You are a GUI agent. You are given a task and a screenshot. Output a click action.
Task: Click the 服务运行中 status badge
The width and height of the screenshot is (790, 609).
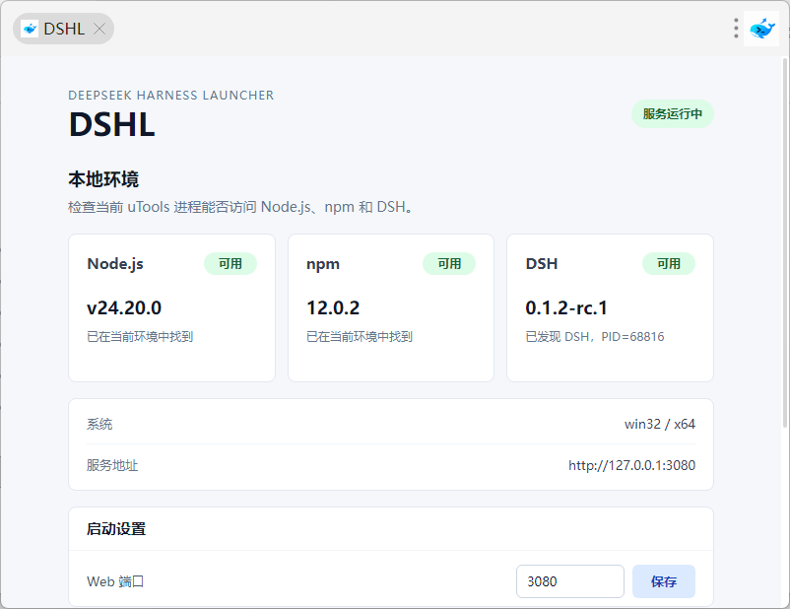coord(672,114)
